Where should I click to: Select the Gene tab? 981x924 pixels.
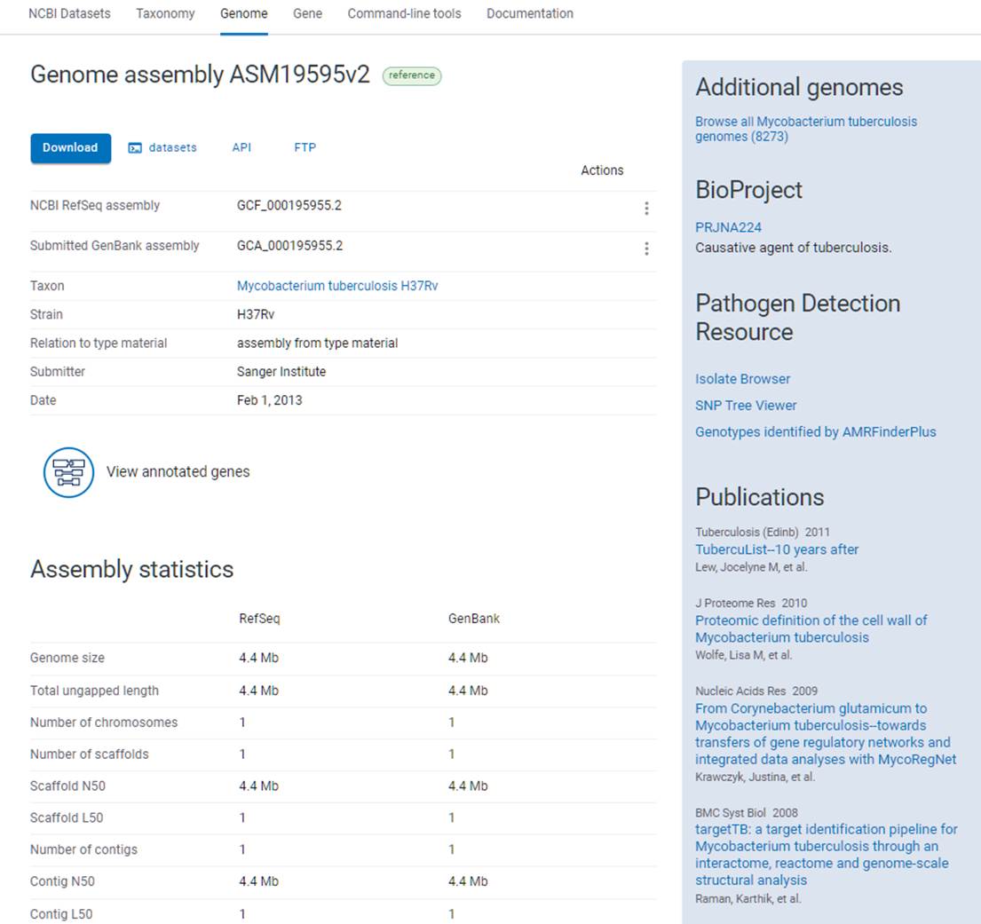click(x=307, y=14)
